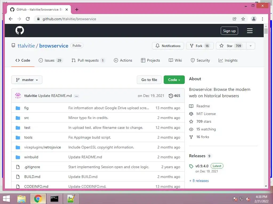Open the Actions tab
The width and height of the screenshot is (273, 204).
pyautogui.click(x=123, y=60)
